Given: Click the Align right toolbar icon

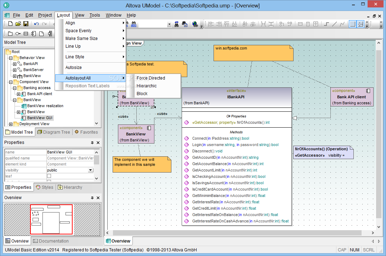Looking at the screenshot, I should point(218,24).
